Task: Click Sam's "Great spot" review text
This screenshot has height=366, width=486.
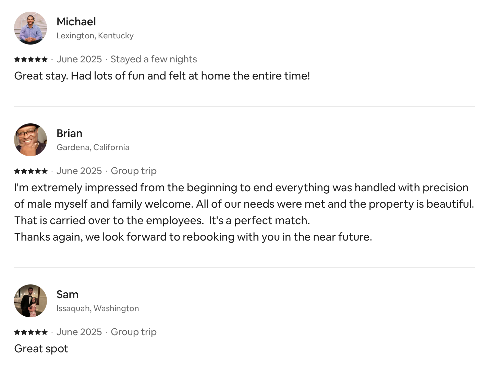Action: tap(41, 349)
